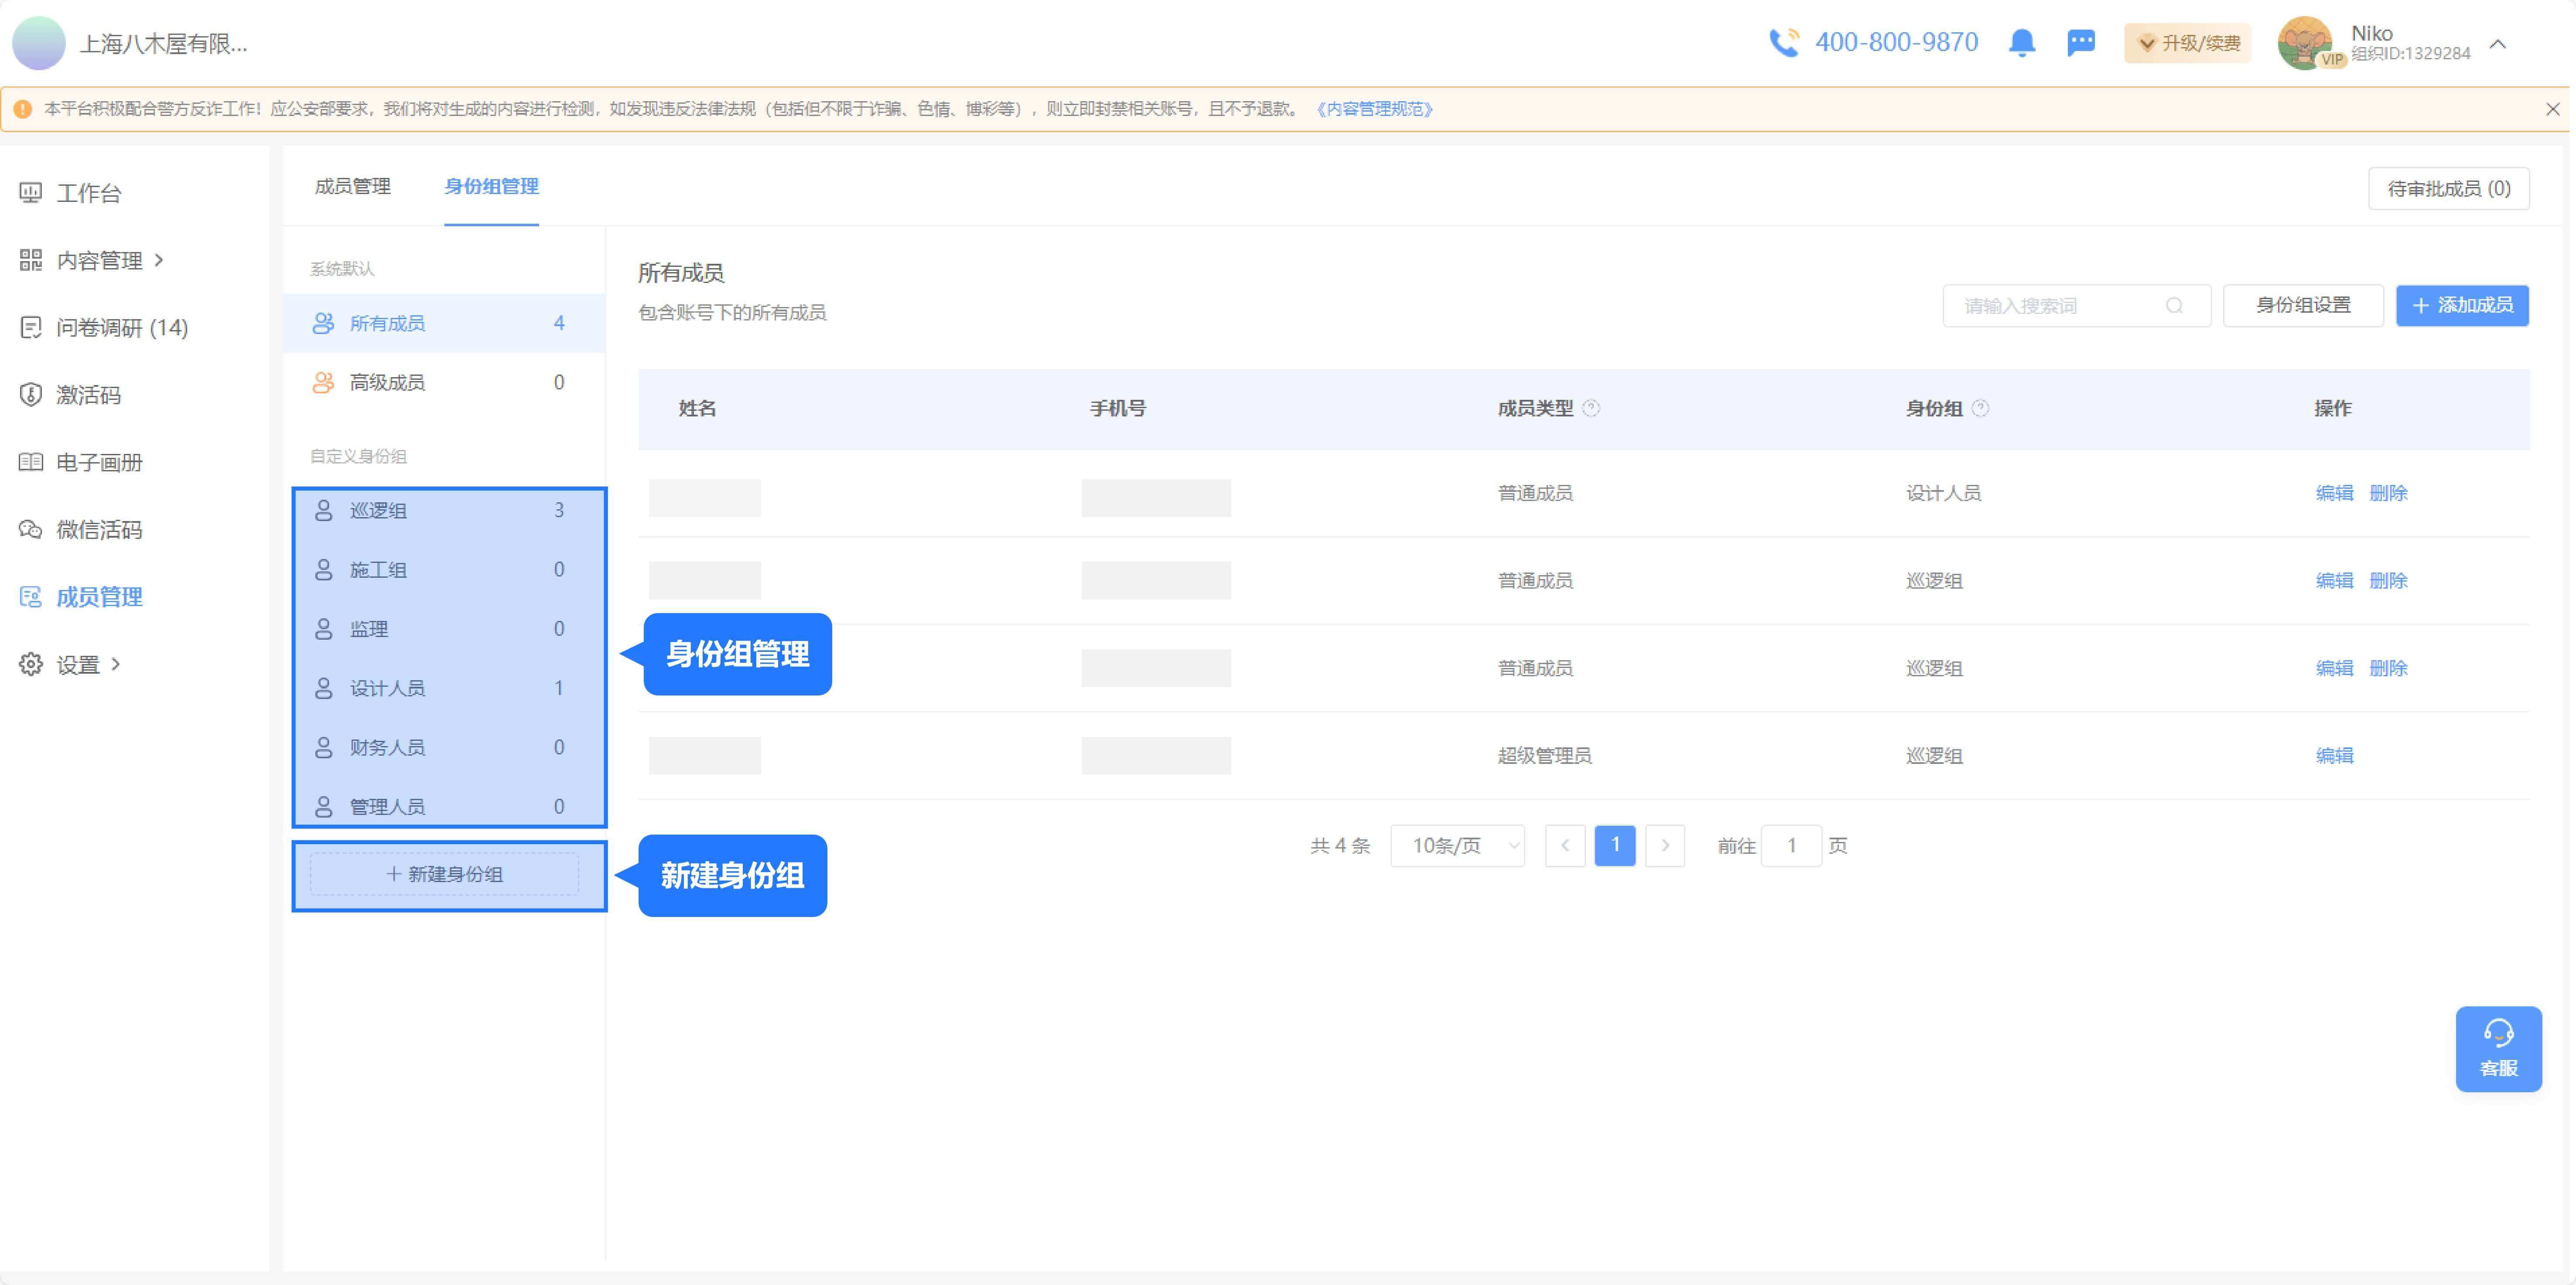Open the 《内容管理规范》 link
This screenshot has height=1285, width=2576.
(x=1375, y=109)
